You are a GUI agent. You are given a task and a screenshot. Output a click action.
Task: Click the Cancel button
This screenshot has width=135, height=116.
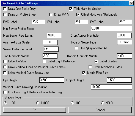(100, 110)
